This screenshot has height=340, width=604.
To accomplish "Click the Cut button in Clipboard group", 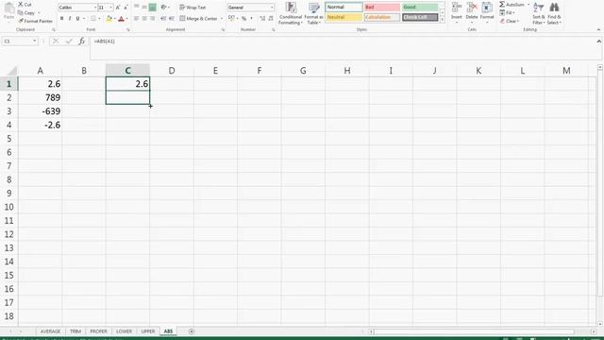I will coord(25,4).
